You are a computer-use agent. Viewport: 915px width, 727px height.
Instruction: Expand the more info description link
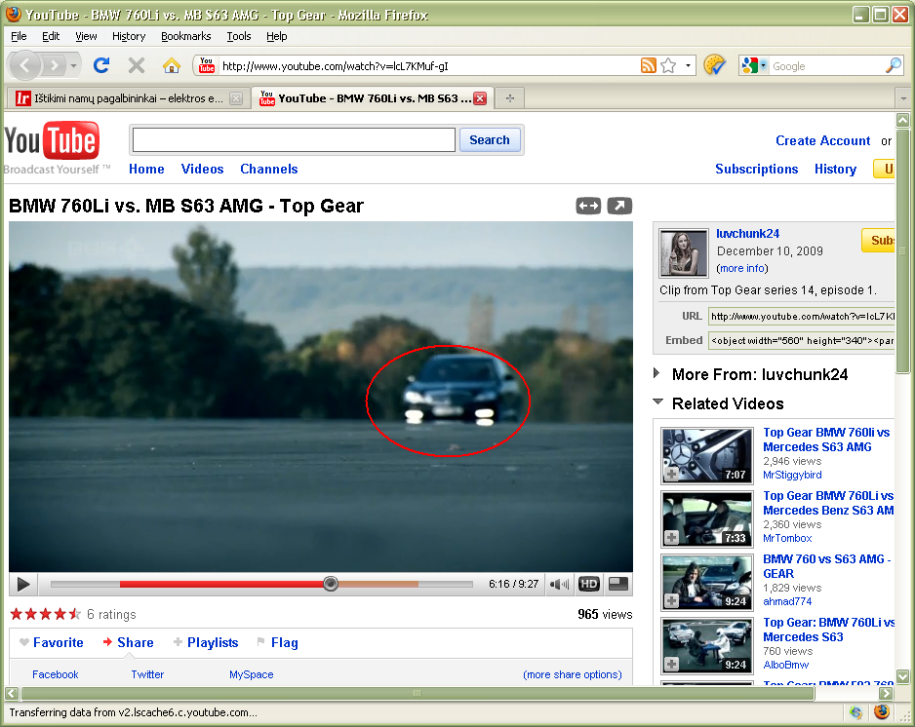[742, 268]
